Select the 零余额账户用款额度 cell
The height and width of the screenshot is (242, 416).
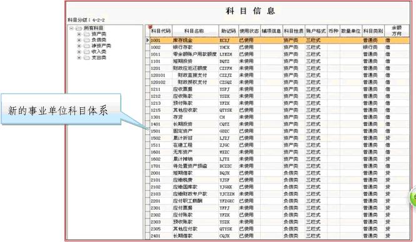coord(195,54)
